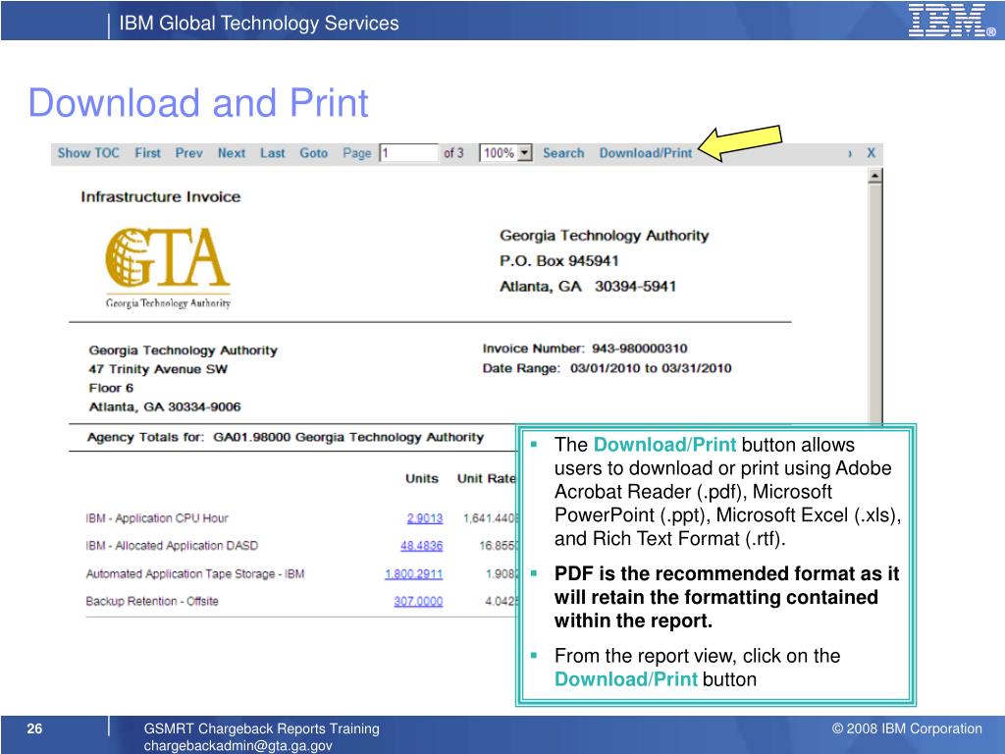This screenshot has height=754, width=1005.
Task: Click the IBM - Allocated Application DASD row
Action: pyautogui.click(x=172, y=546)
